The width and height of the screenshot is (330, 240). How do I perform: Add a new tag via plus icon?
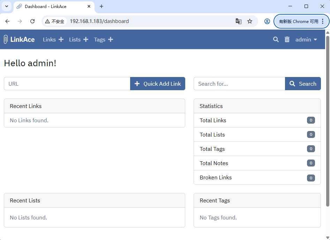pos(111,39)
